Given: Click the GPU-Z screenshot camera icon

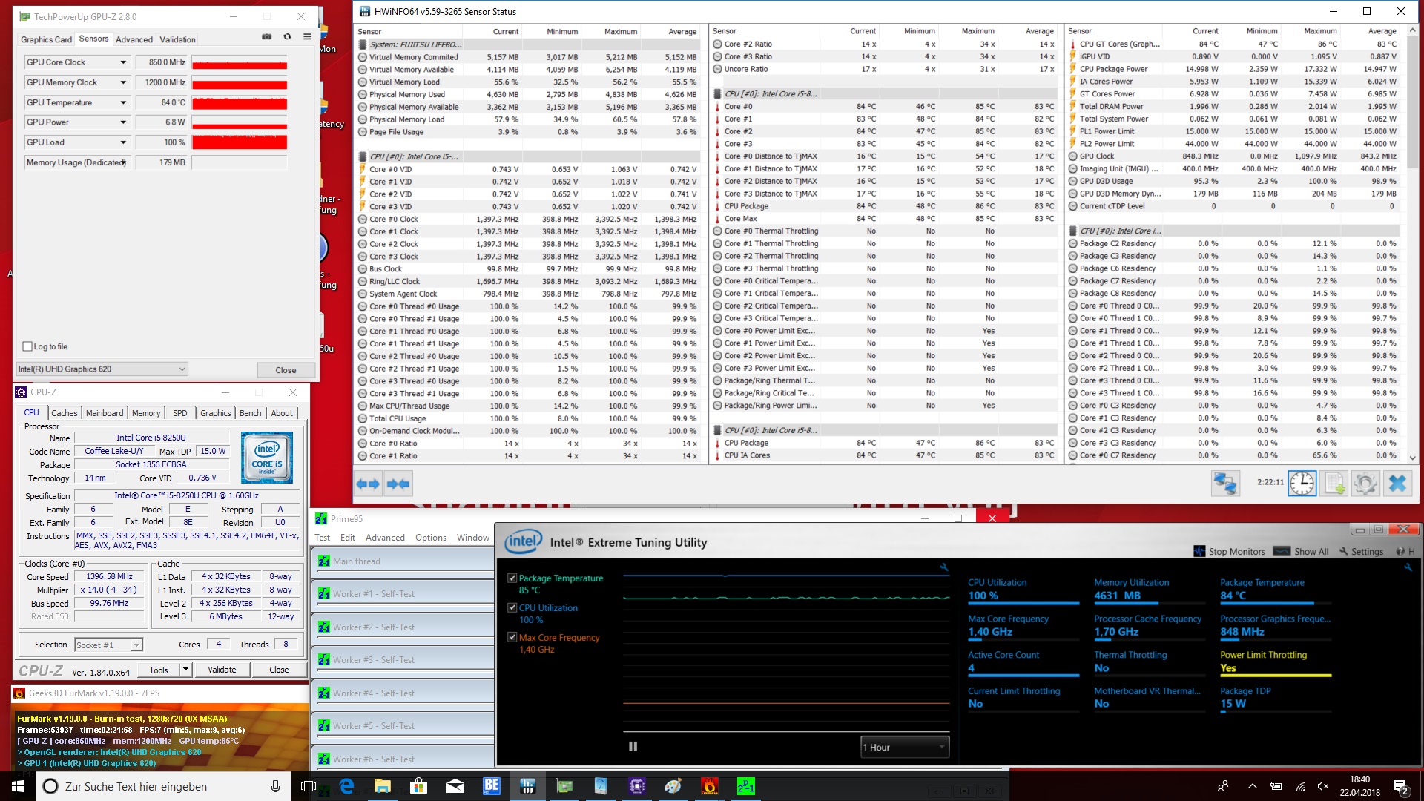Looking at the screenshot, I should click(x=267, y=36).
